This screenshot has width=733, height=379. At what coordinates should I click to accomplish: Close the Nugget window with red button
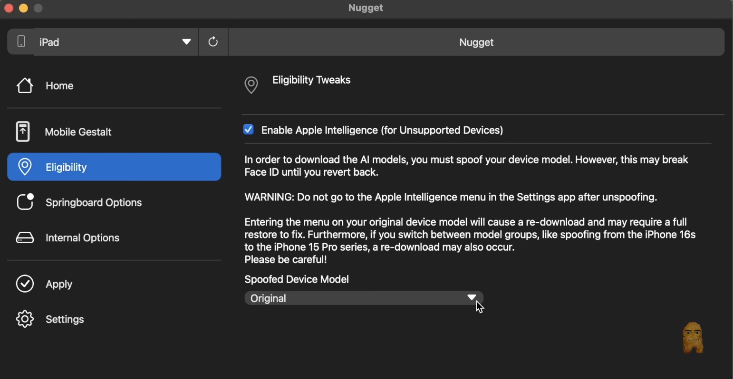pyautogui.click(x=9, y=8)
